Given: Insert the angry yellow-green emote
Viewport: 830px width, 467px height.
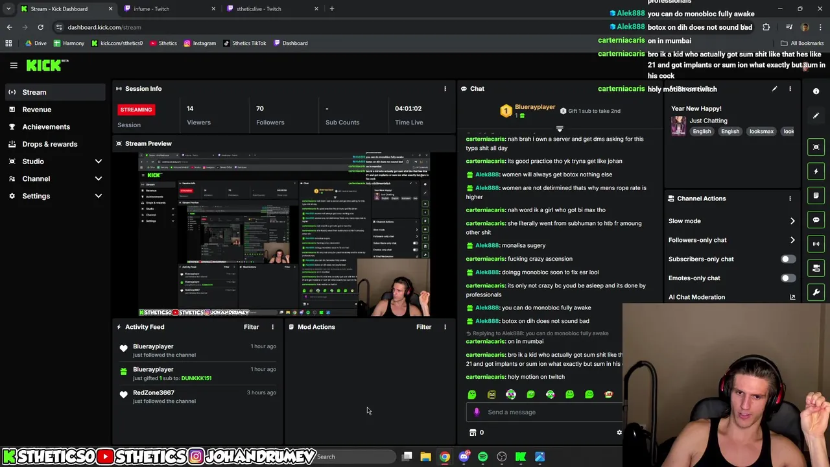Looking at the screenshot, I should (x=492, y=394).
